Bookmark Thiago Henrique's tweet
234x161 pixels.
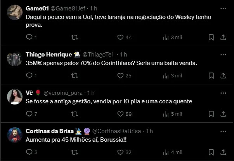tap(211, 75)
